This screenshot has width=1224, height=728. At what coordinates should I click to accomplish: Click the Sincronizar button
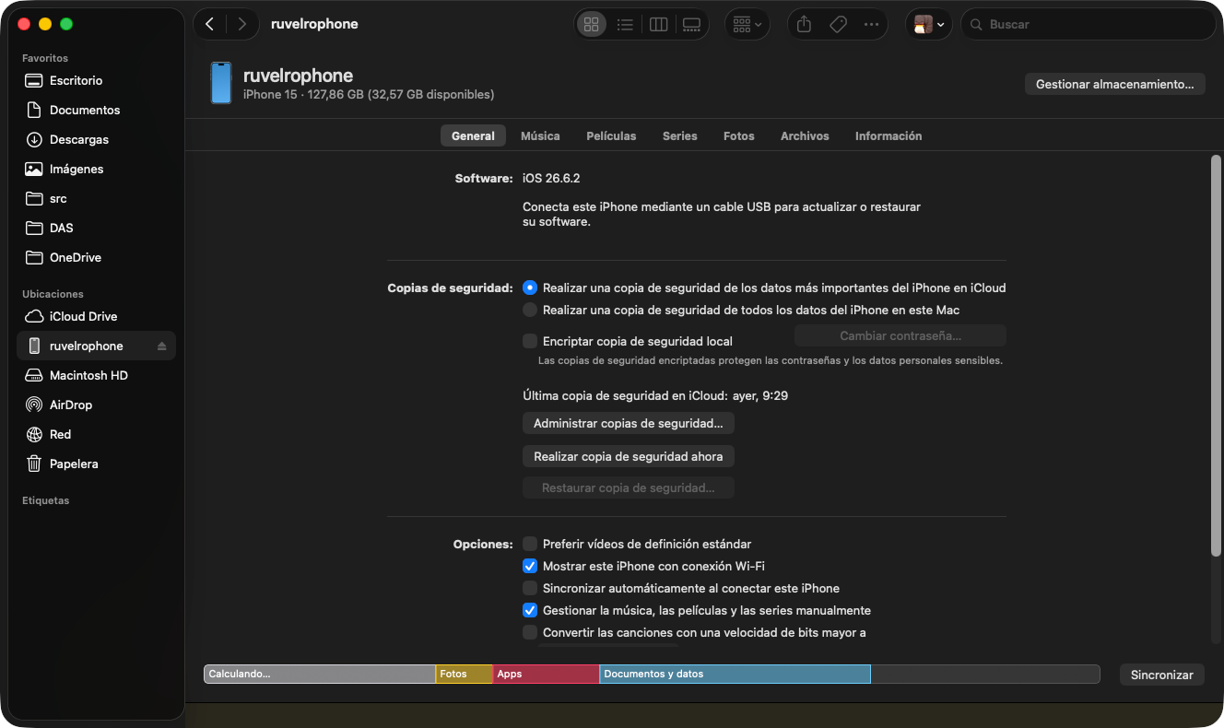point(1162,675)
